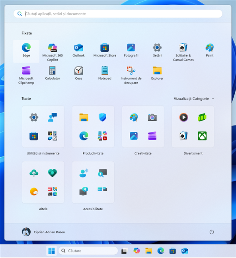Viewport: 236px width, 258px height.
Task: Open File Explorer from the taskbar
Action: point(149,251)
